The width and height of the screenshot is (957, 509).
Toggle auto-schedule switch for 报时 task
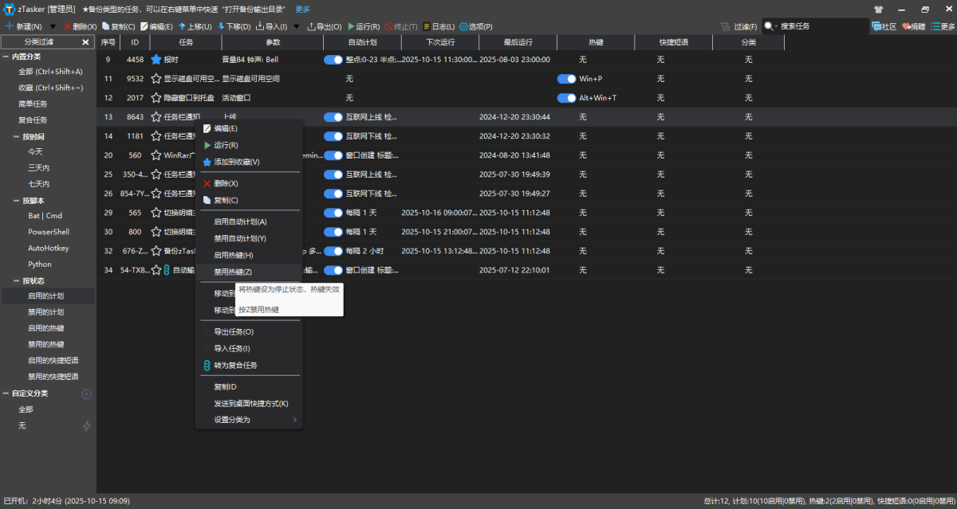[333, 60]
